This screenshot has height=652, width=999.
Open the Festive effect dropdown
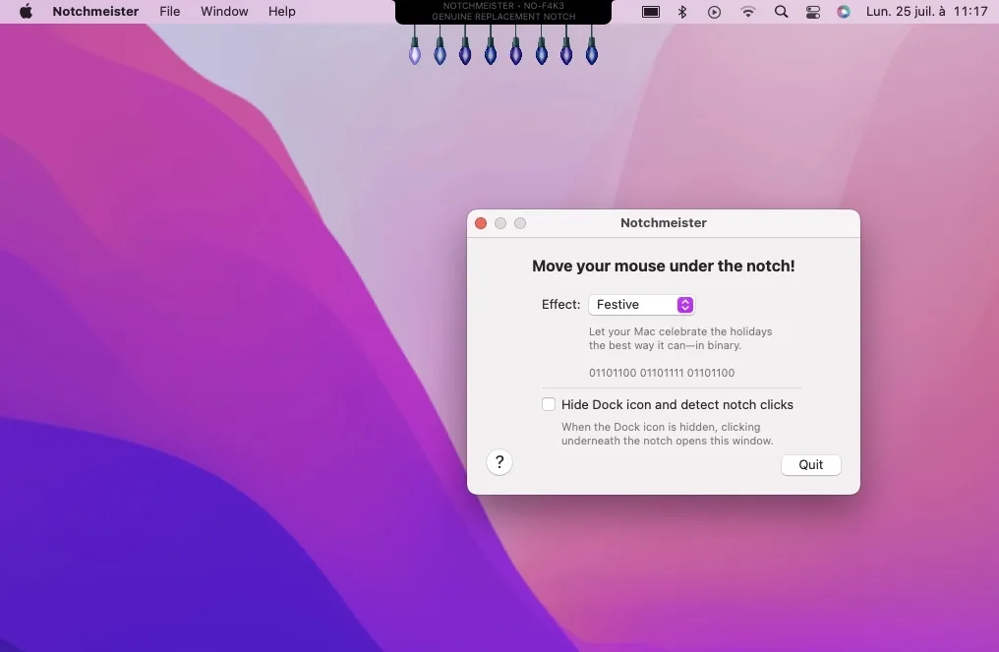[641, 305]
